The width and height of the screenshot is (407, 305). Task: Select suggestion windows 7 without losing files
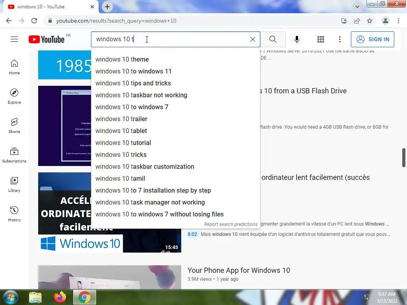pos(175,214)
